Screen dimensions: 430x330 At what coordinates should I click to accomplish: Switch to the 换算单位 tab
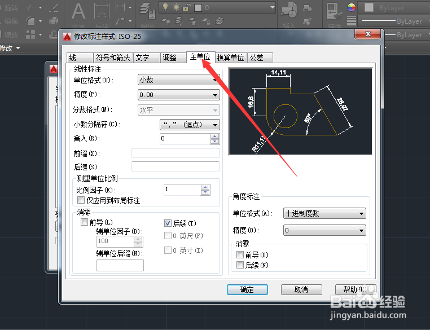click(231, 58)
